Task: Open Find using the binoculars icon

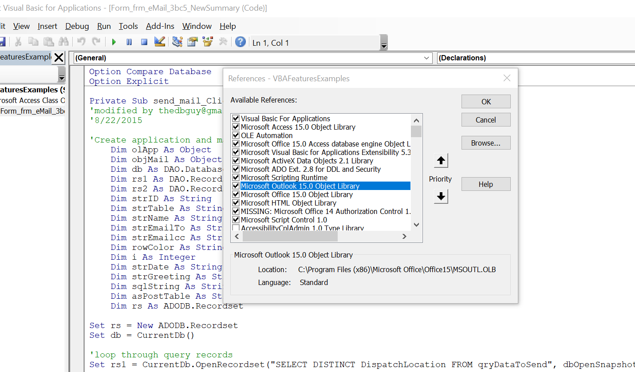Action: point(63,42)
